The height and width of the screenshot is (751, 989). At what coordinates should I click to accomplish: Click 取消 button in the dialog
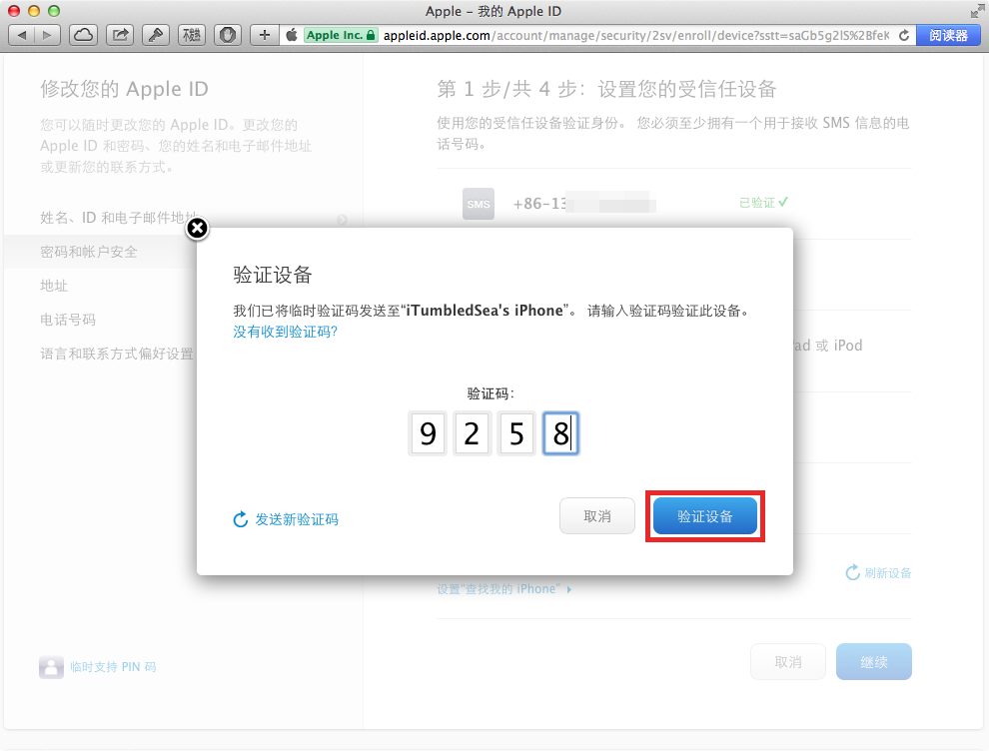point(597,516)
